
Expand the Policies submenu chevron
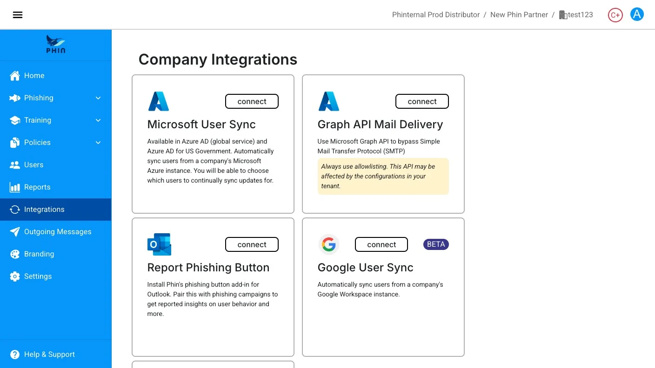pyautogui.click(x=98, y=143)
